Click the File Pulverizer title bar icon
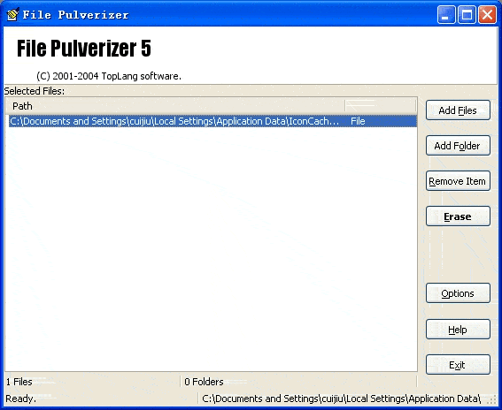Screen dimensions: 502x410 tap(12, 14)
